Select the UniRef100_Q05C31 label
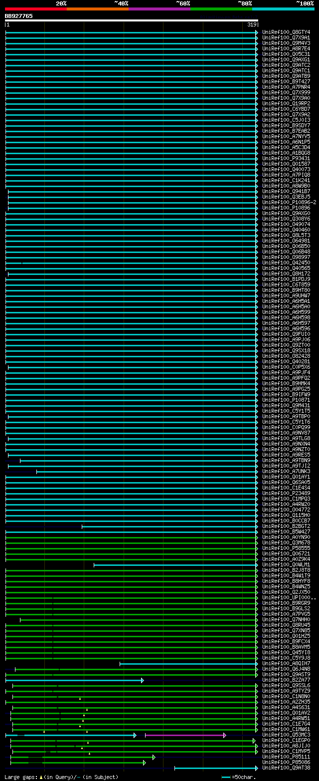Screen dimensions: 319x781 pyautogui.click(x=286, y=54)
